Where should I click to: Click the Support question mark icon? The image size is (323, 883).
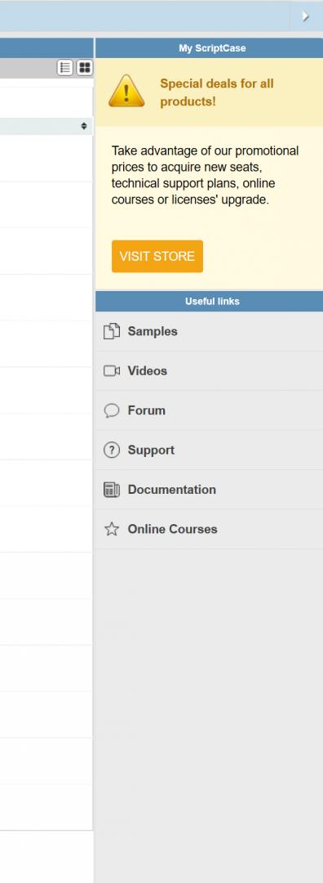click(x=112, y=450)
